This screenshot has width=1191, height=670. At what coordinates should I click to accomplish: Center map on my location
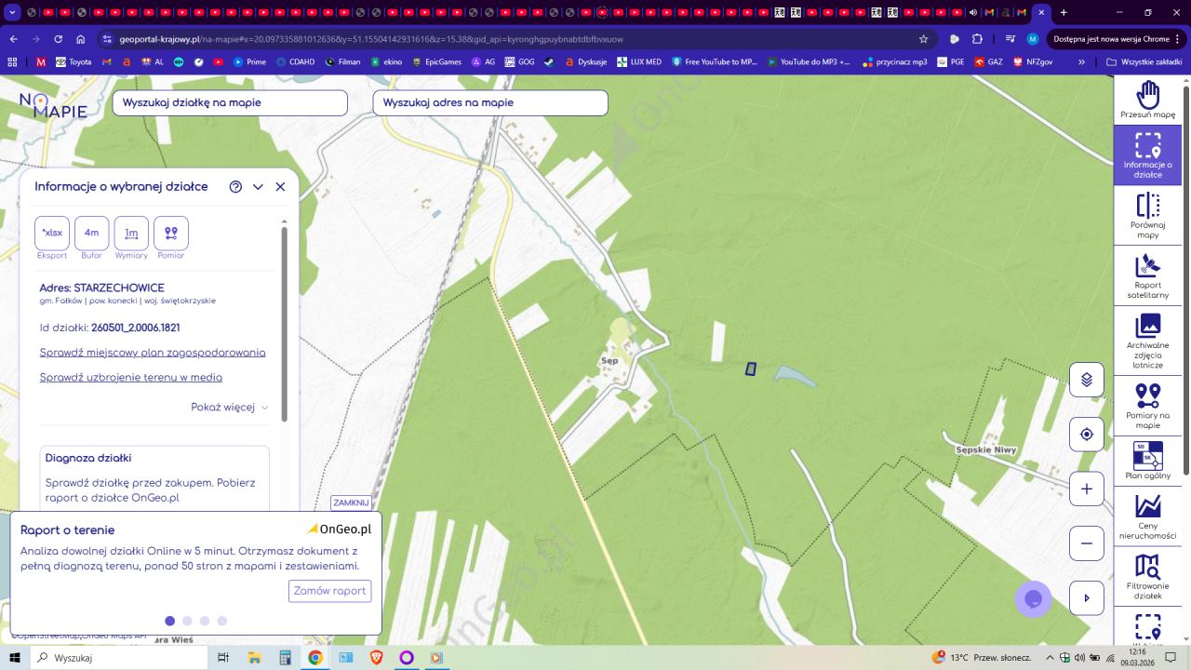point(1086,435)
